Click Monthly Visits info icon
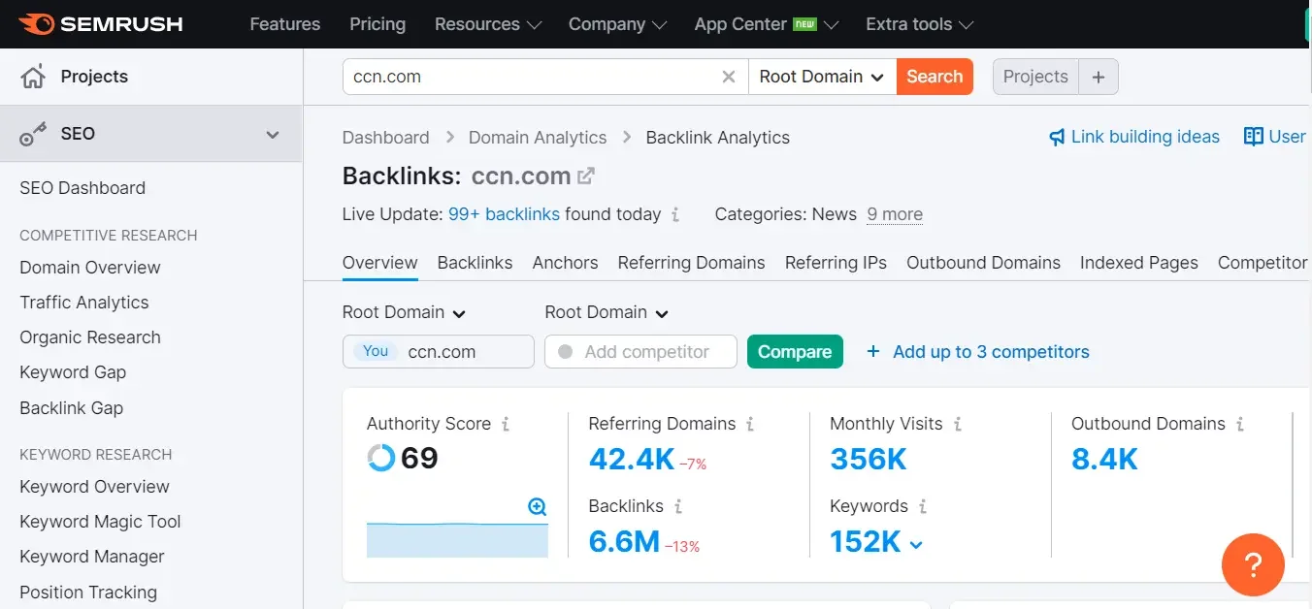Image resolution: width=1312 pixels, height=609 pixels. point(957,424)
